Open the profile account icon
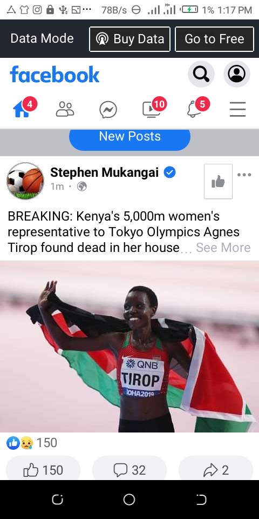 click(x=236, y=74)
